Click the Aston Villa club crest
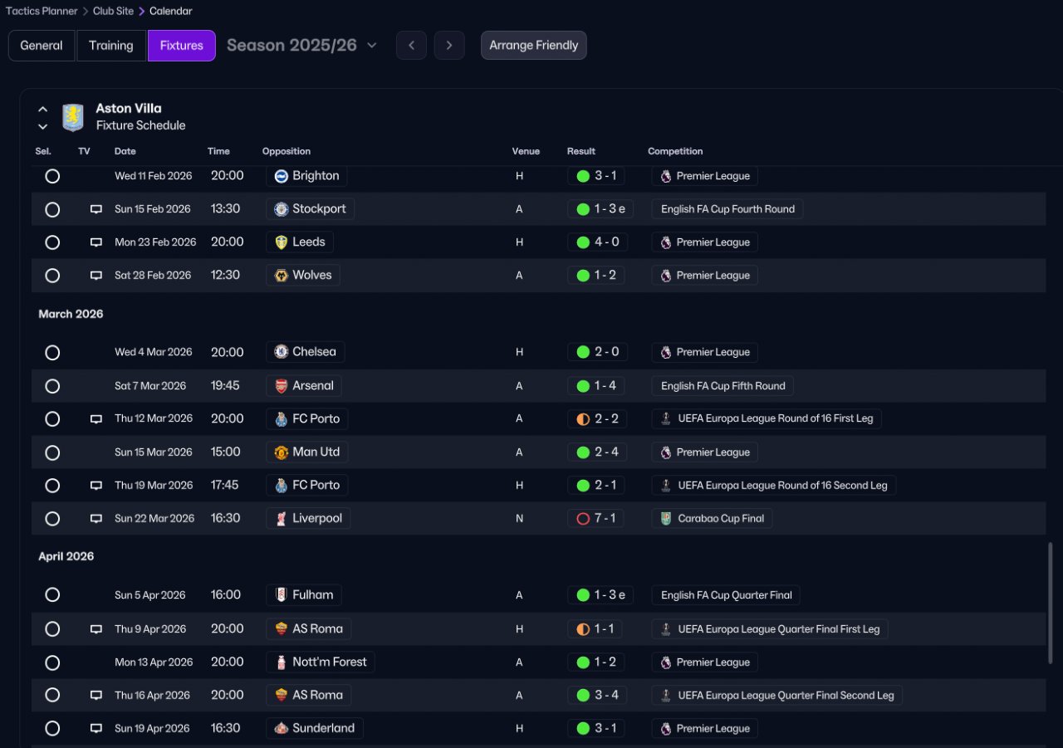Viewport: 1063px width, 748px height. tap(73, 117)
